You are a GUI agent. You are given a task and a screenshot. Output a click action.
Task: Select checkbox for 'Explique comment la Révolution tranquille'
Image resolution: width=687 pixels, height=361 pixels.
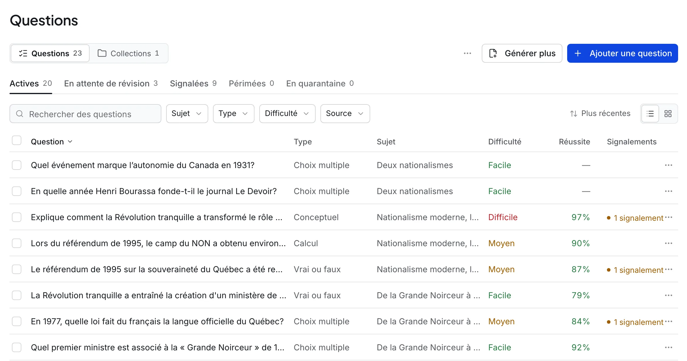click(17, 217)
